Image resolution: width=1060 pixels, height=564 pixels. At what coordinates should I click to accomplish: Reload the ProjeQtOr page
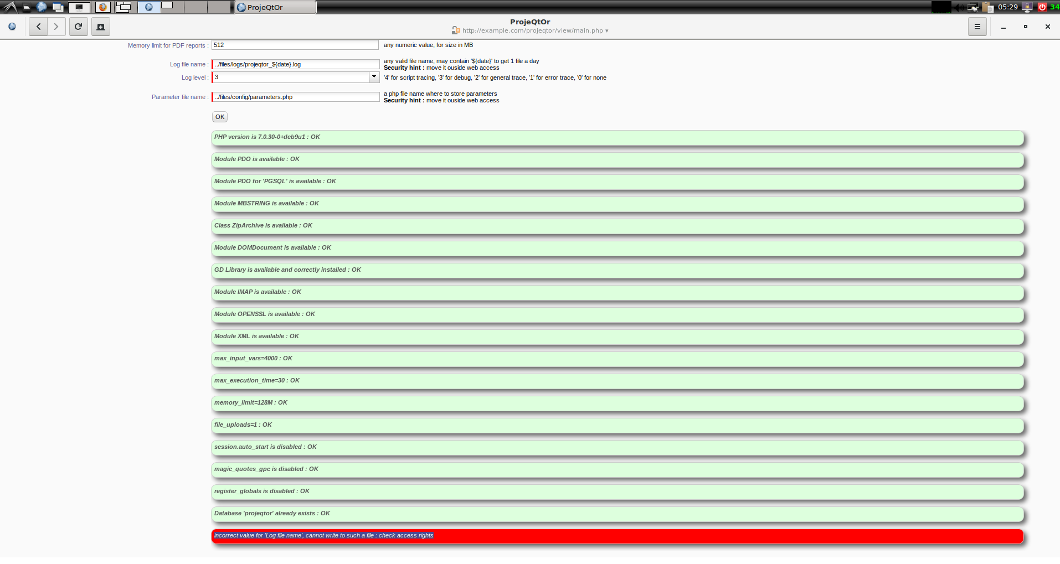point(79,27)
